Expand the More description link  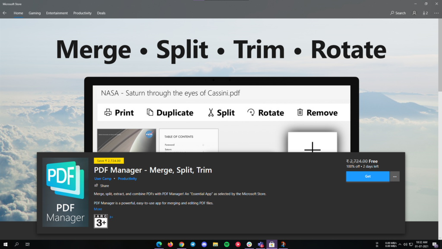click(x=98, y=209)
